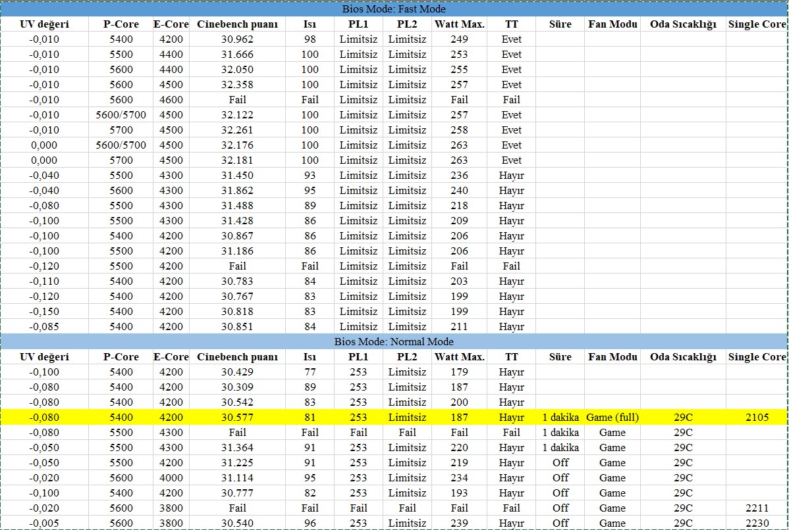
Task: Select the score cell 31.225
Action: (x=237, y=463)
